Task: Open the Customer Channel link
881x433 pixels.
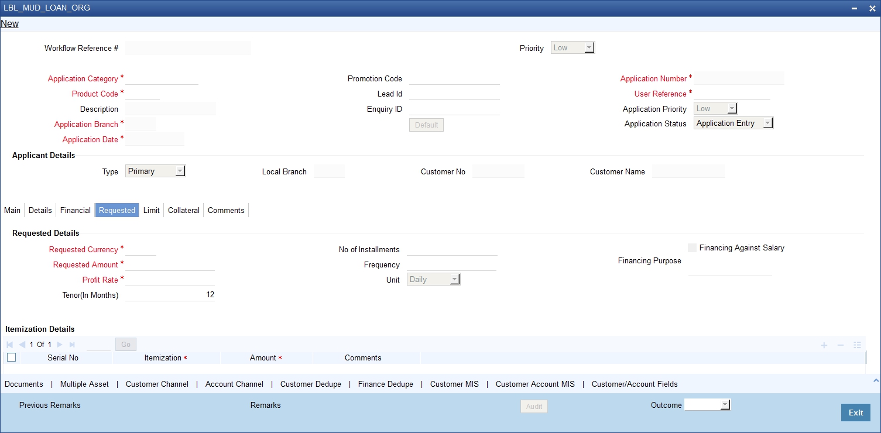Action: coord(157,384)
